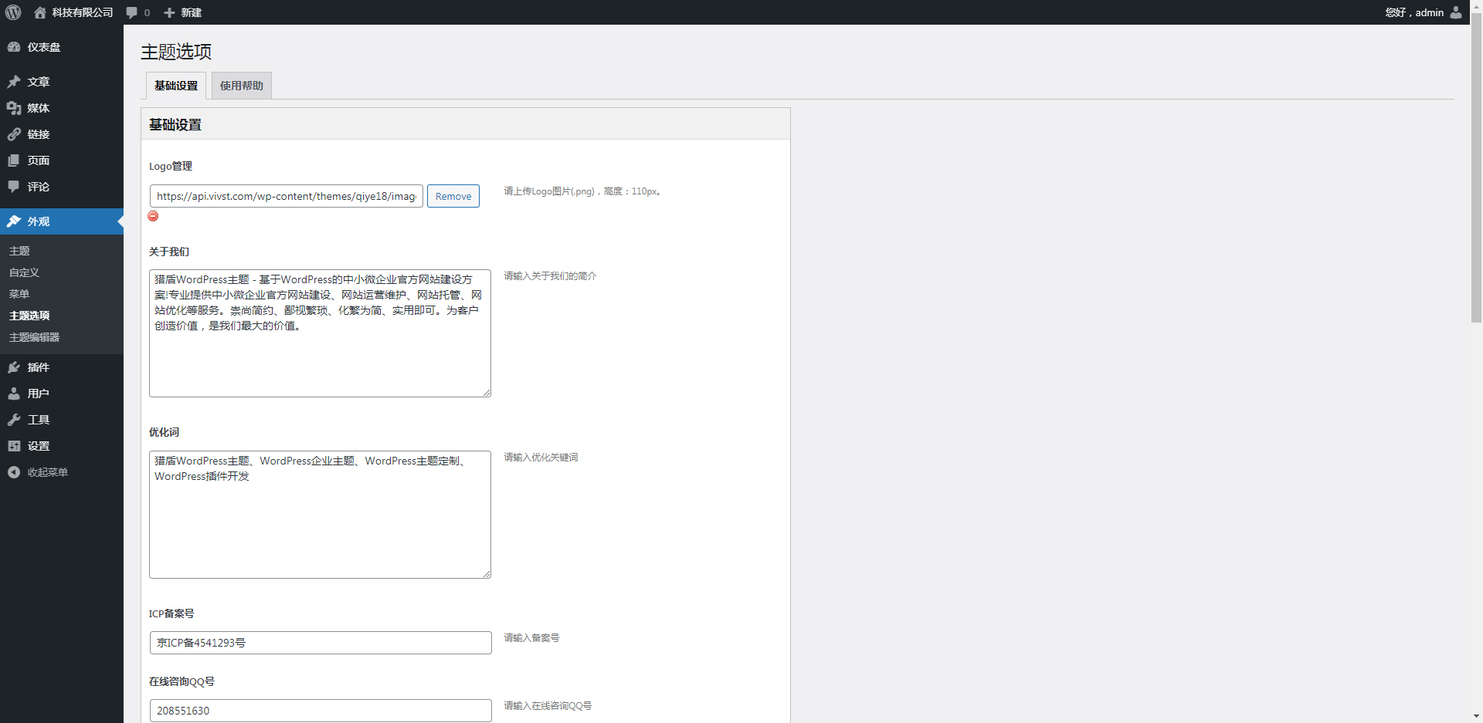
Task: Click hint text 请输入在线咨询QQ号
Action: [548, 705]
